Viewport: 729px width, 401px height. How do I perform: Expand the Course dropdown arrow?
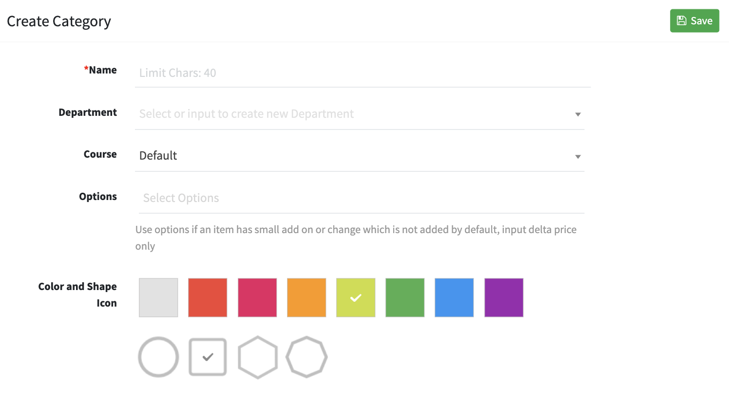coord(578,157)
